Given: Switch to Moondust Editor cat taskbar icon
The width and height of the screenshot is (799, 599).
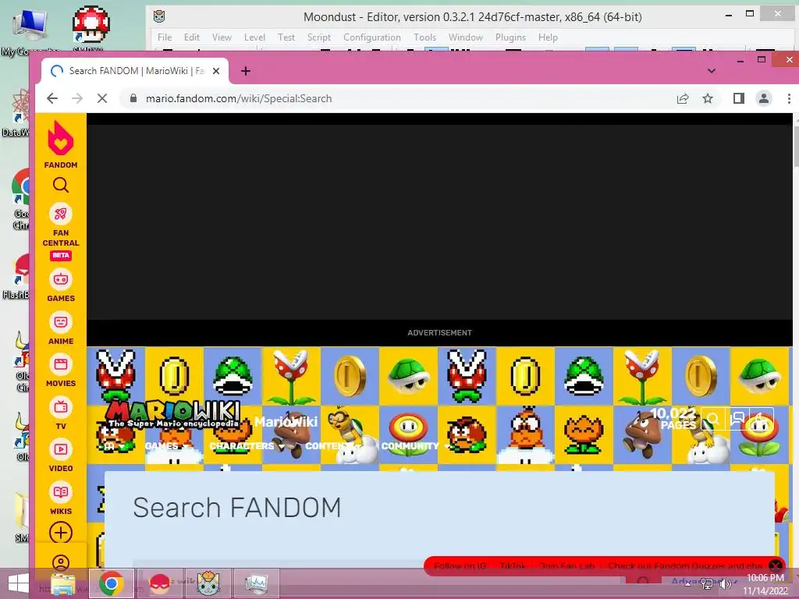Looking at the screenshot, I should click(x=208, y=583).
